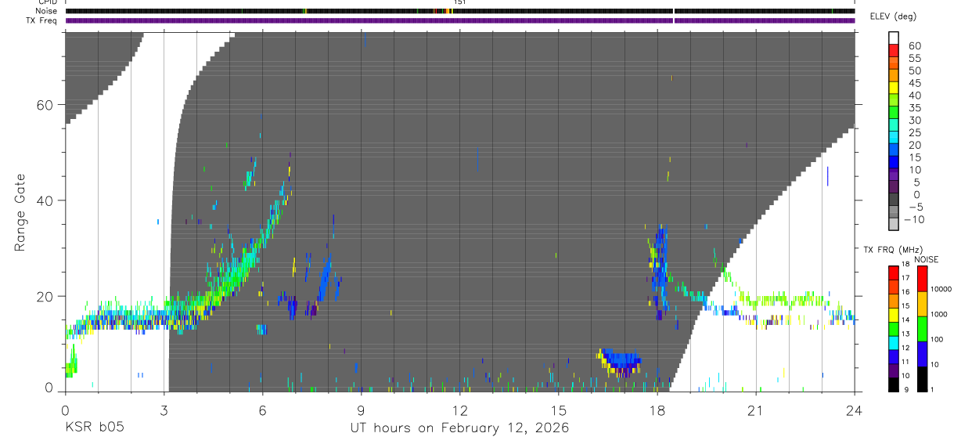Screen dimensions: 961x444
Task: Click the red segment of NOISE colorbar
Action: point(922,279)
